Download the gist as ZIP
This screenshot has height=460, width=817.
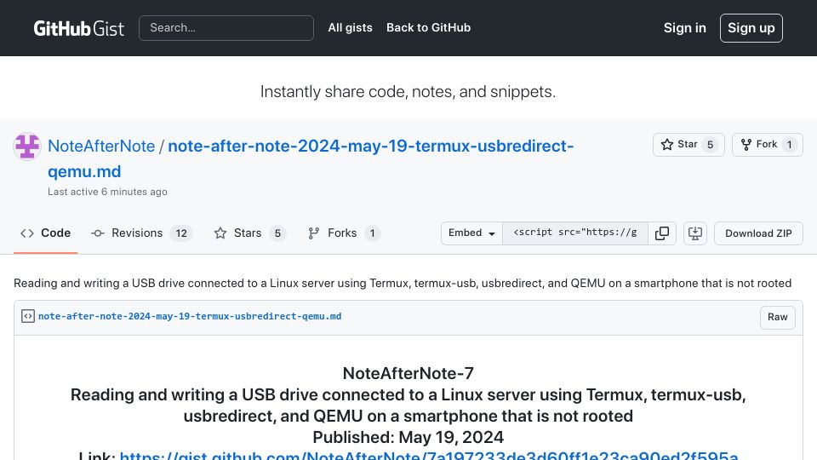click(758, 233)
